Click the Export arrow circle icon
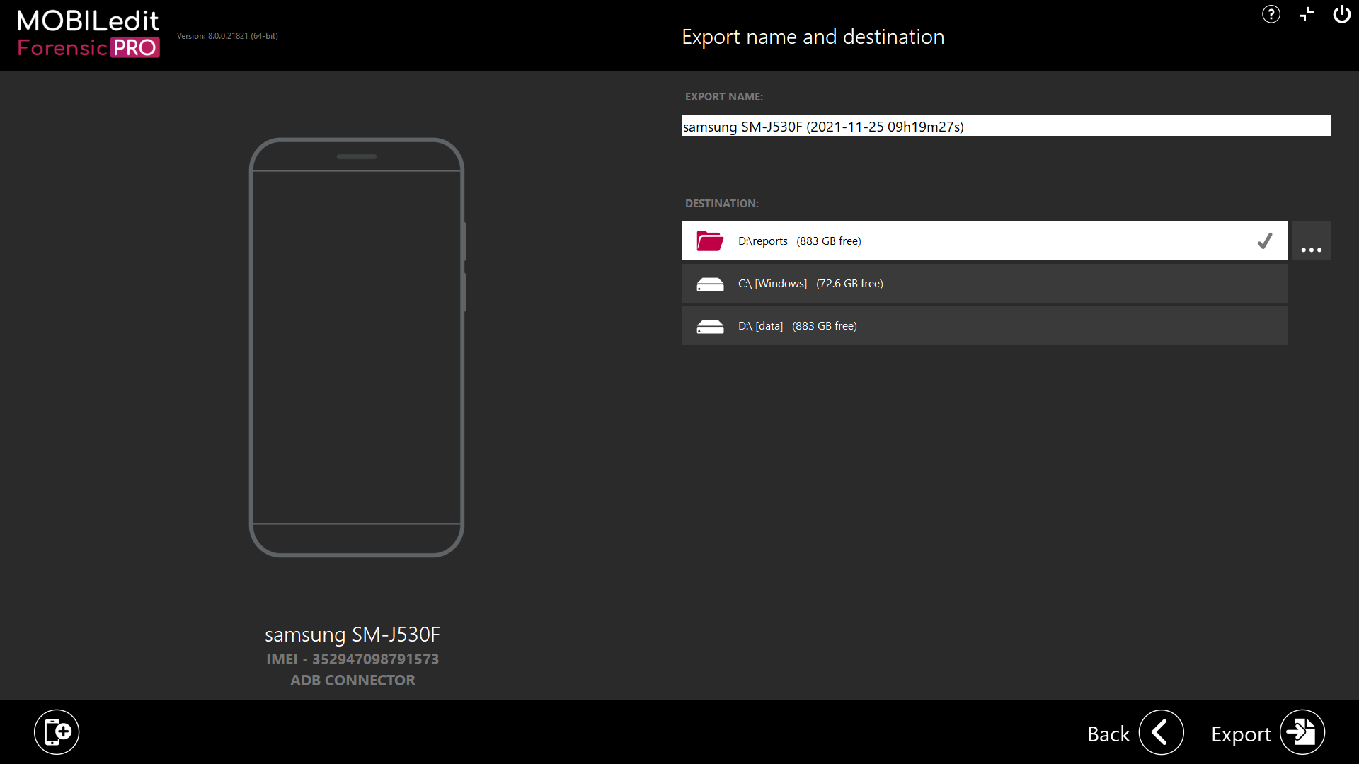This screenshot has width=1359, height=764. (1302, 732)
